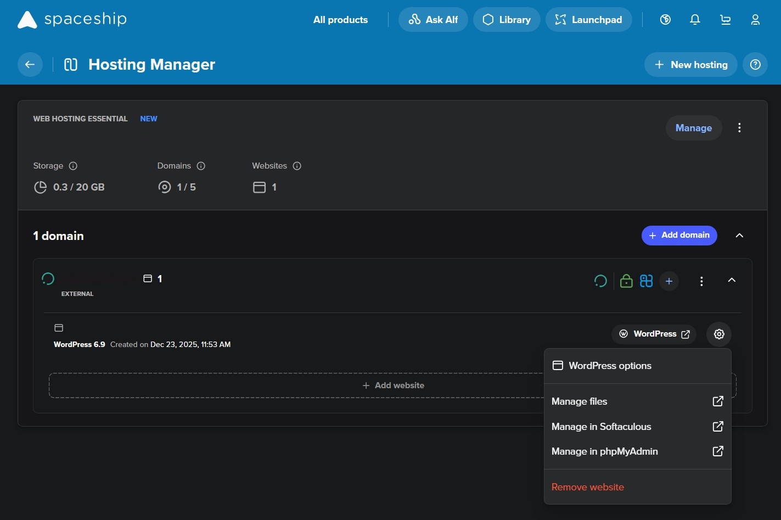Click the New hosting button
The width and height of the screenshot is (781, 520).
point(690,64)
